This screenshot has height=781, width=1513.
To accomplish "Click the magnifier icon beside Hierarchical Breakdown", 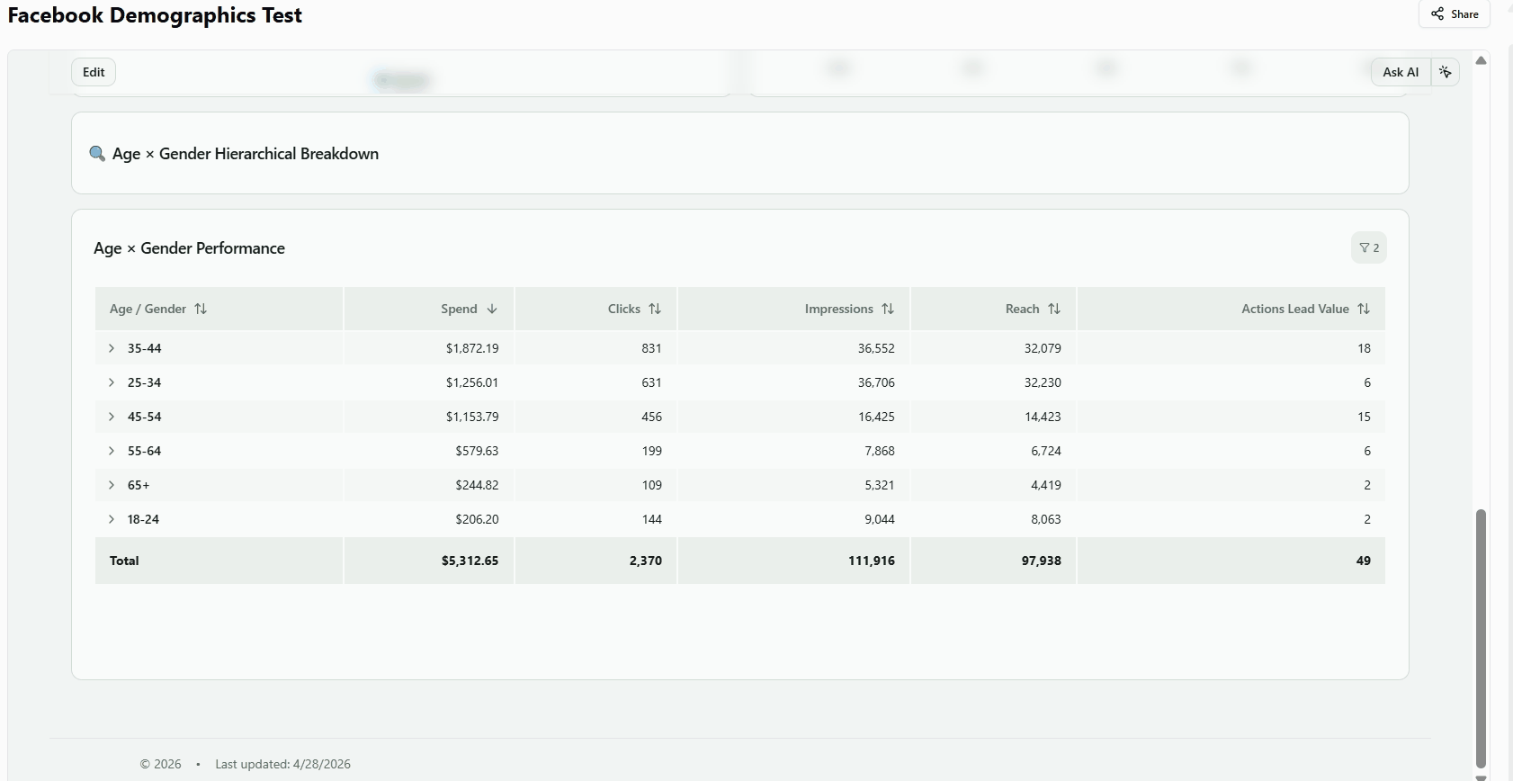I will (97, 154).
